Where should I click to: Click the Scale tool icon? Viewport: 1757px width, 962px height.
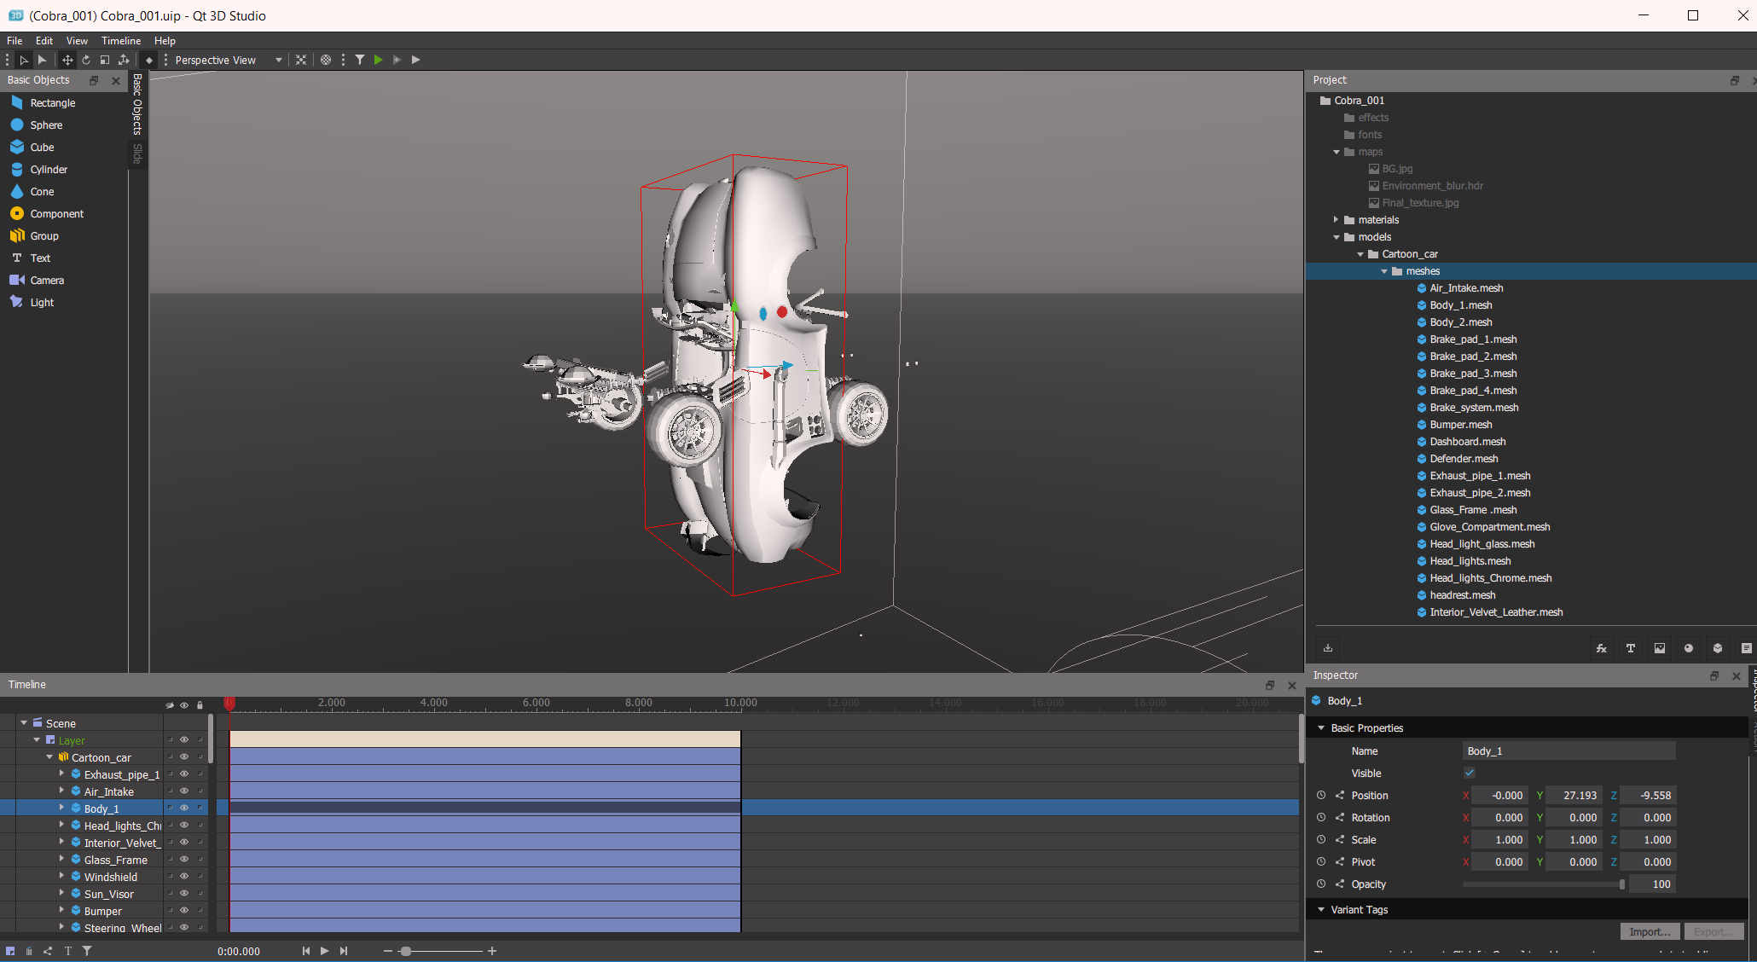pyautogui.click(x=105, y=60)
